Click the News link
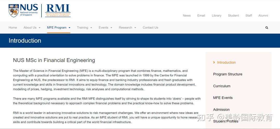 click(187, 16)
